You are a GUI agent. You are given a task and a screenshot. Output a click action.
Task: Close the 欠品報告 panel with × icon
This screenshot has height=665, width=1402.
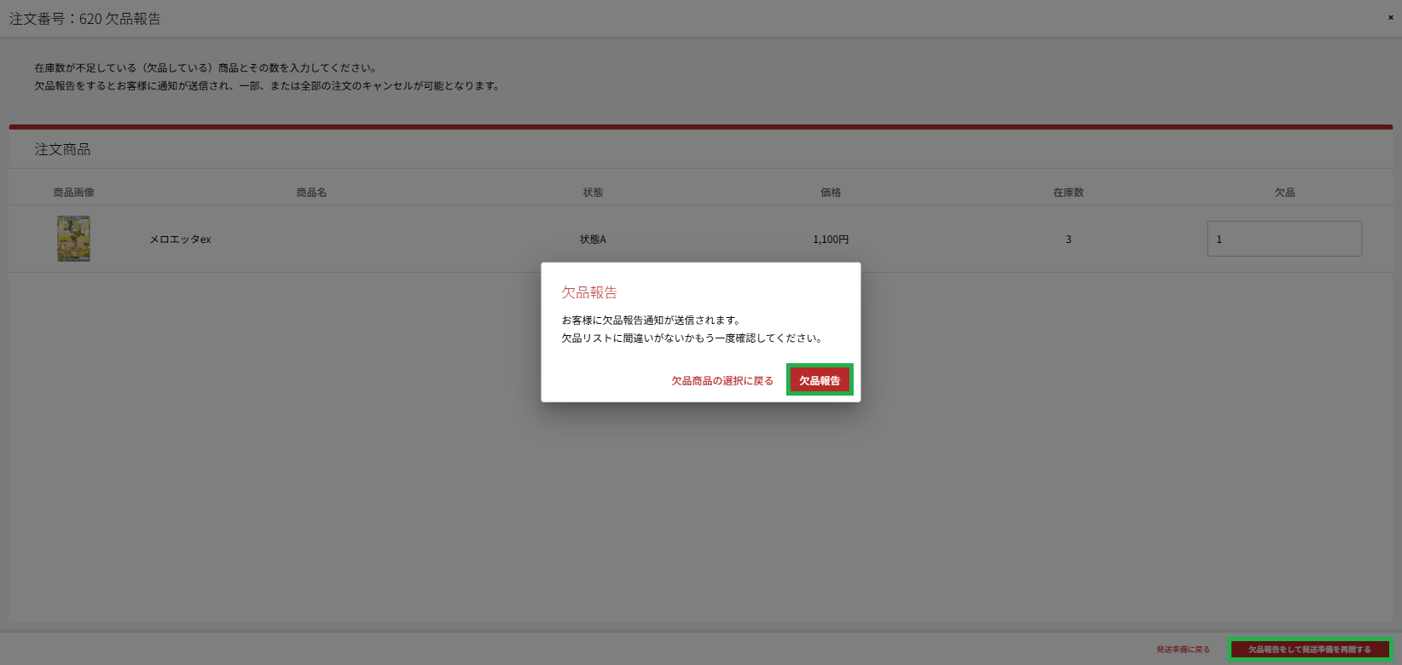coord(1390,17)
